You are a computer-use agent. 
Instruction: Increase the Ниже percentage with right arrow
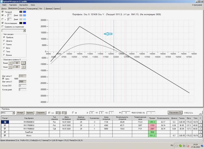pos(23,67)
